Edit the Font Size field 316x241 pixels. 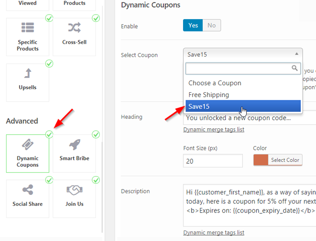[x=213, y=161]
